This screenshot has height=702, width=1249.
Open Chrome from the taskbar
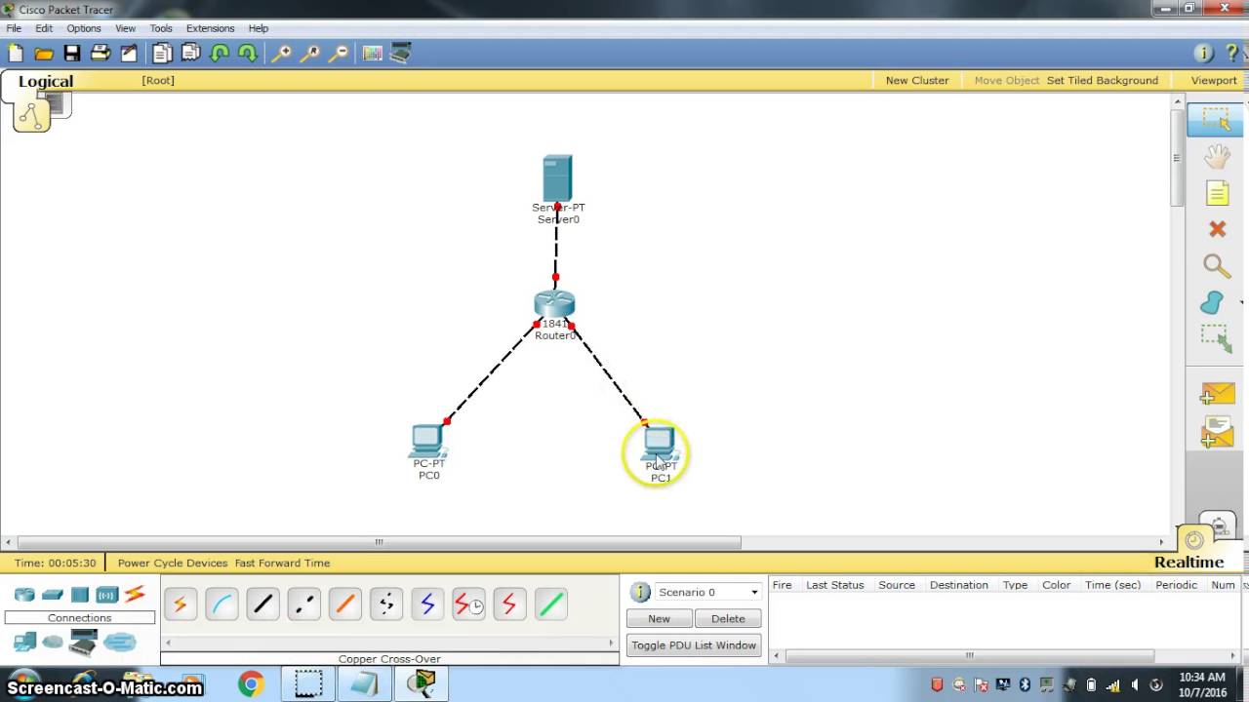(251, 684)
